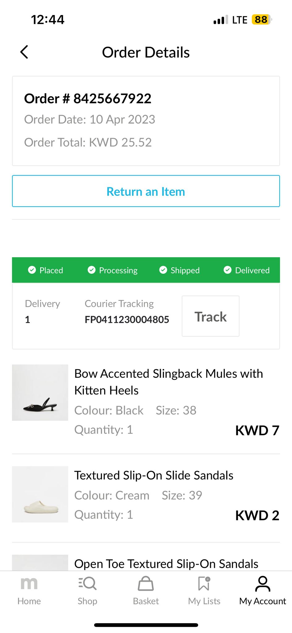Tap the Placed status checkmark
The width and height of the screenshot is (292, 633).
point(32,270)
